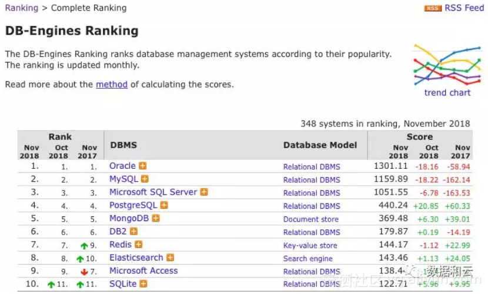Open Document store link in MongoDB row
488x294 pixels.
(x=310, y=219)
